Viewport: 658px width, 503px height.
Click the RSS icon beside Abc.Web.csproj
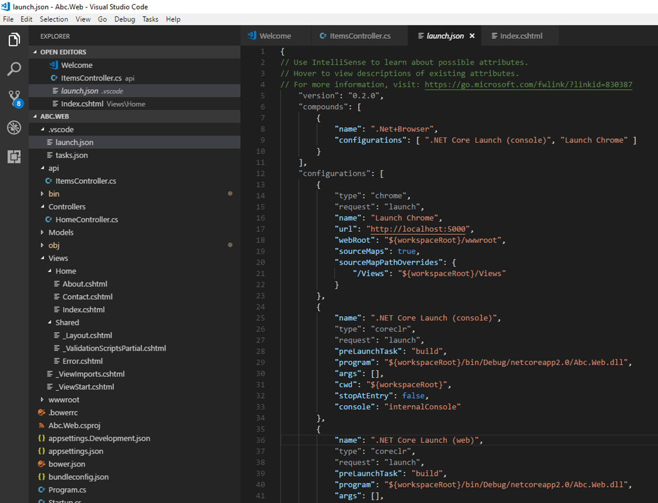[x=41, y=425]
